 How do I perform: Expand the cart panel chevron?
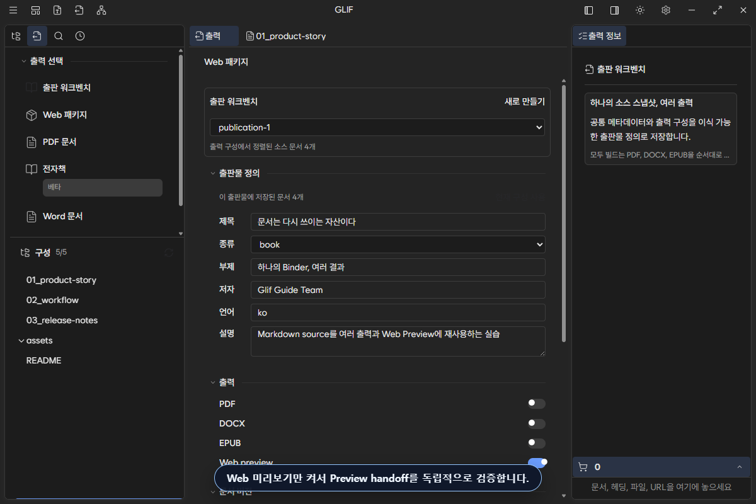739,467
